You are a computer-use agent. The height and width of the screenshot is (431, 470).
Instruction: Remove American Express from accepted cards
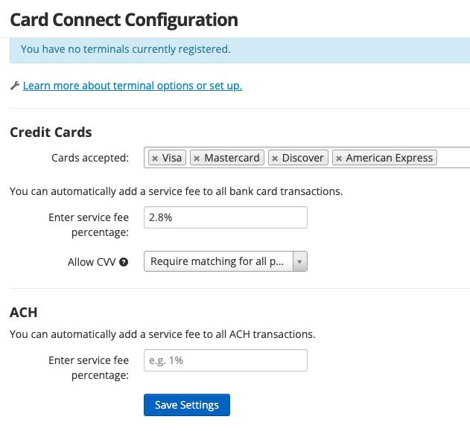pos(339,158)
